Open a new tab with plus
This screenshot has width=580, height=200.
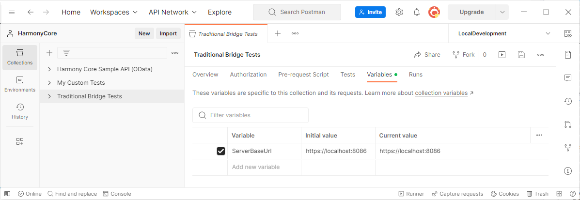click(x=278, y=33)
